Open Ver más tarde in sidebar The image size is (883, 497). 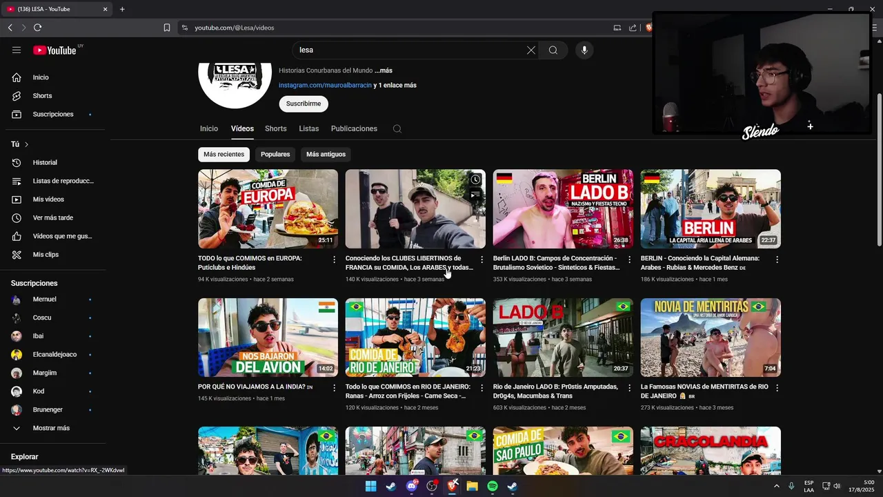(52, 217)
